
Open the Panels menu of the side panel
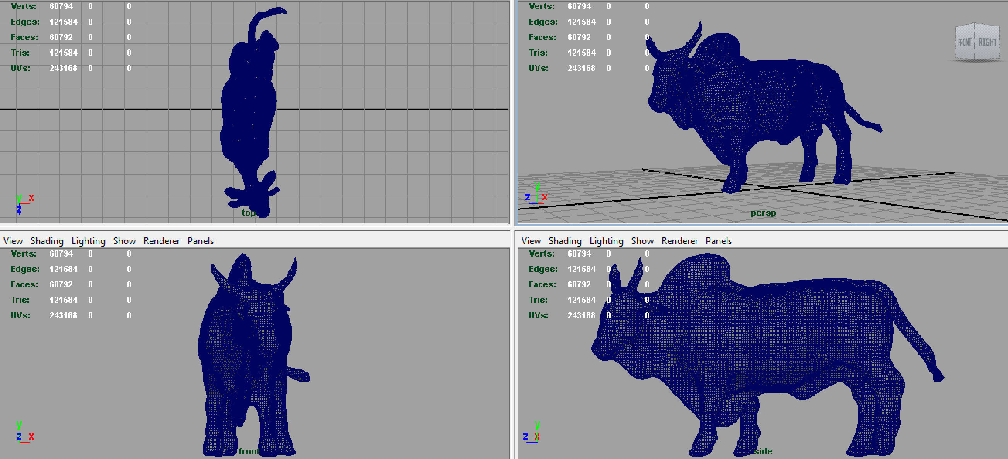(x=718, y=241)
